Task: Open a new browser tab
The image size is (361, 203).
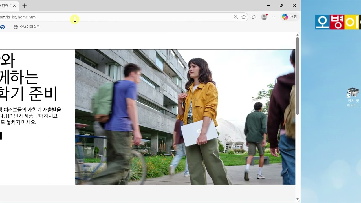Action: [x=25, y=6]
